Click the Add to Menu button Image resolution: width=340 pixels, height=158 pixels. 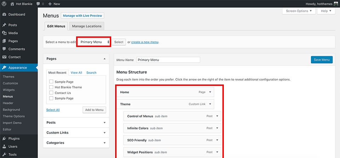(x=94, y=110)
